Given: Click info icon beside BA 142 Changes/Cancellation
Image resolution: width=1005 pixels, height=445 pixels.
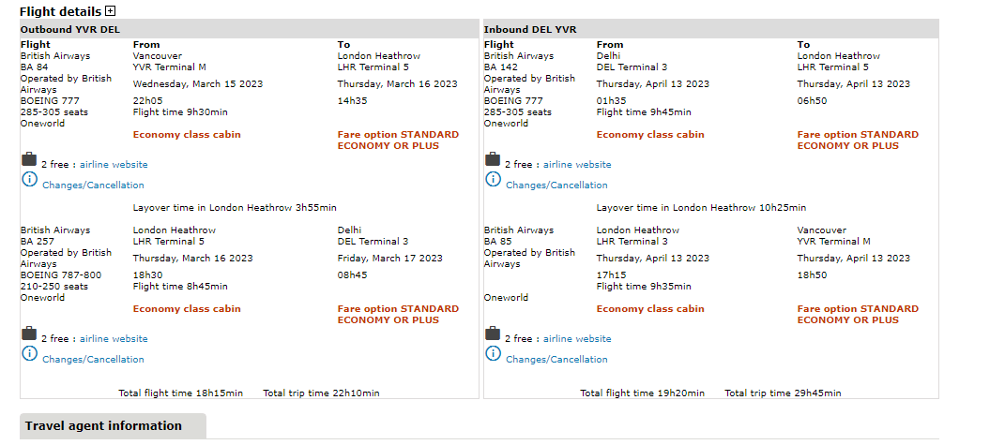Looking at the screenshot, I should 493,180.
